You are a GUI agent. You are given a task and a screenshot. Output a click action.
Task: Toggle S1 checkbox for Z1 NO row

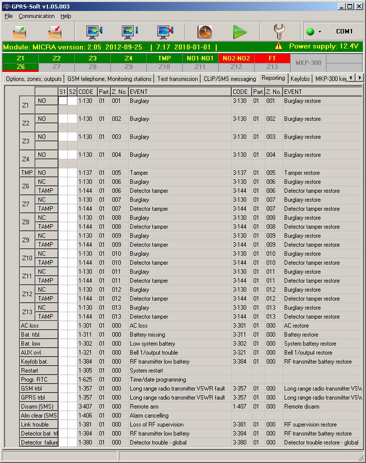63,101
